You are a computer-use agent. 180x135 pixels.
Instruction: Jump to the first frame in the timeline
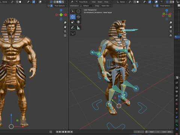coord(57,132)
